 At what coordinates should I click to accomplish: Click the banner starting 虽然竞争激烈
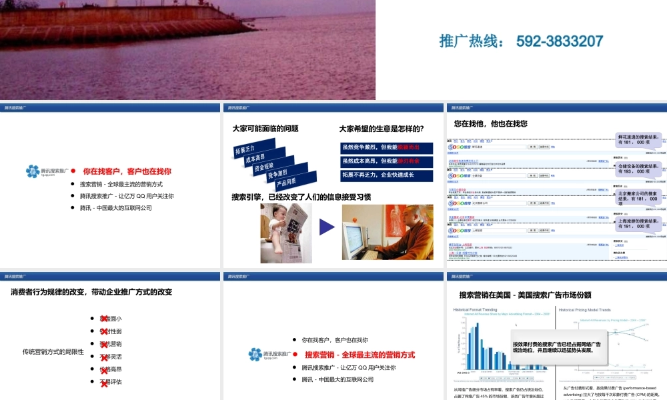point(387,147)
